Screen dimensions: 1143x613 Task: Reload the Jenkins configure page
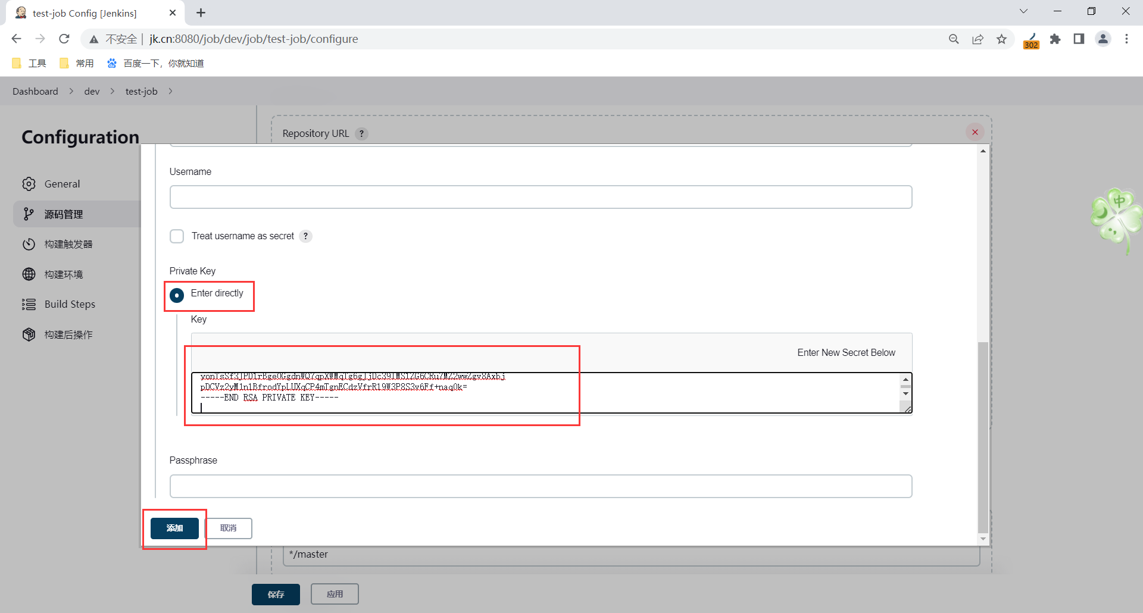tap(64, 39)
